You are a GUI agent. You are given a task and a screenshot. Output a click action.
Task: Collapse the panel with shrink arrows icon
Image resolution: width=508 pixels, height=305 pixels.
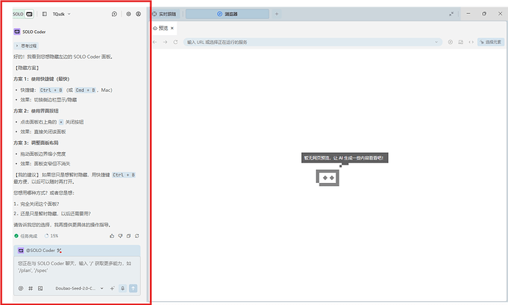pos(451,14)
